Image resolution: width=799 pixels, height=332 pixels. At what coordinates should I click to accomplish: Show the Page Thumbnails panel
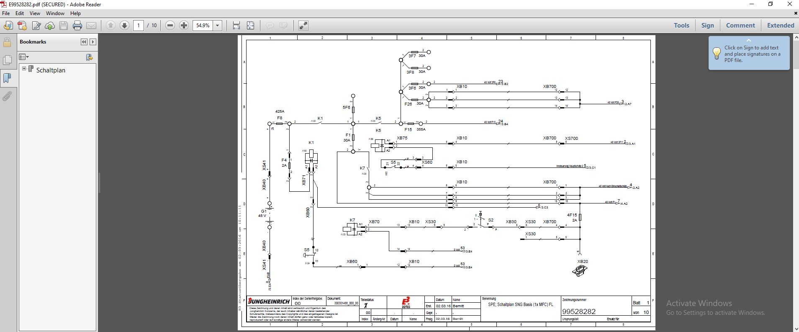[x=7, y=60]
